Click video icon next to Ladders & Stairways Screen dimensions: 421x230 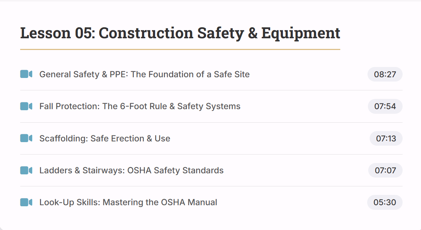(26, 170)
